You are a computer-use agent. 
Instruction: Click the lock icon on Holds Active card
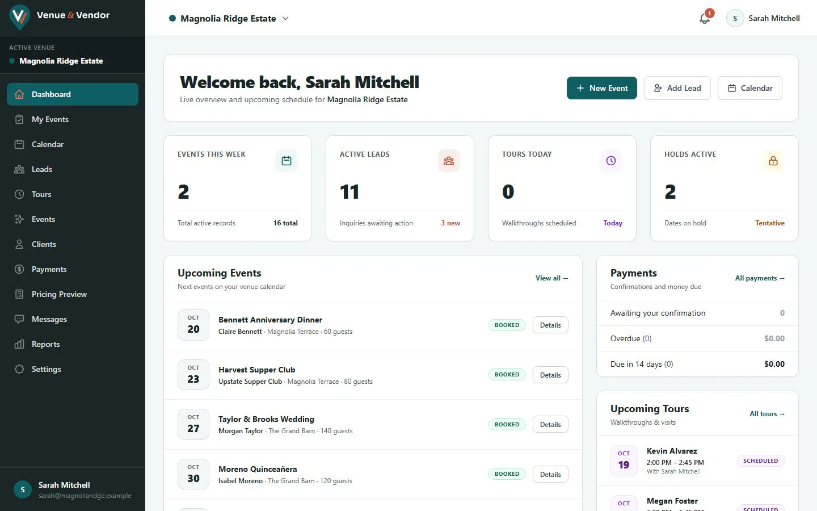click(773, 161)
